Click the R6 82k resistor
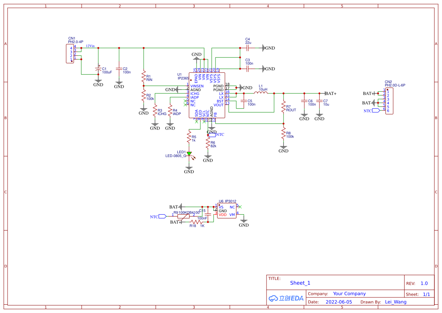Image resolution: width=442 pixels, height=313 pixels. 208,143
